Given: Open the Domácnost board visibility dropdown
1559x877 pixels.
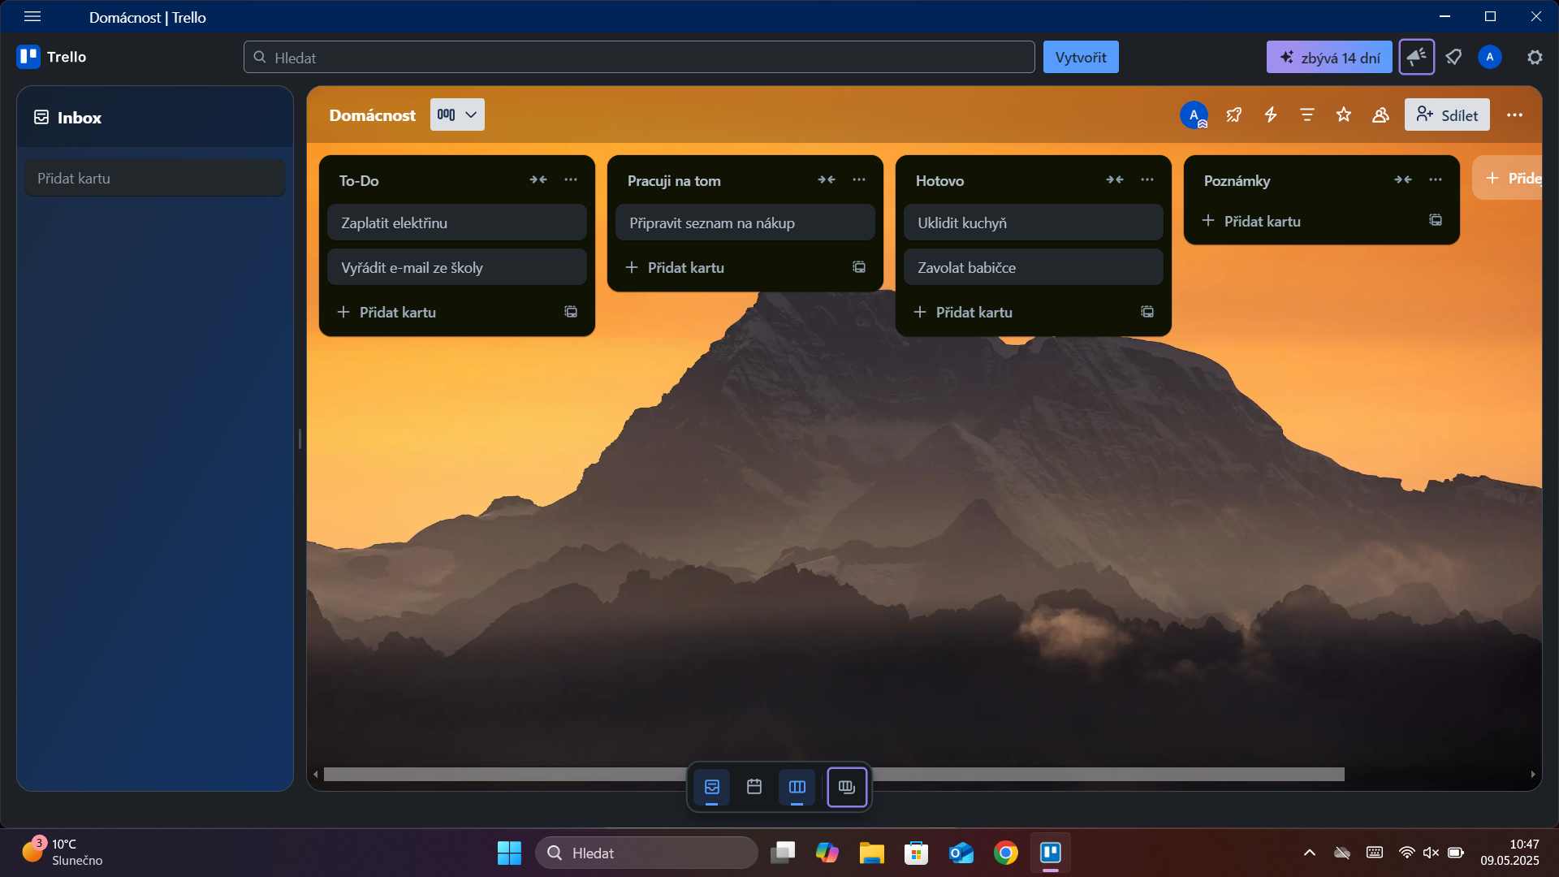Looking at the screenshot, I should (x=456, y=114).
